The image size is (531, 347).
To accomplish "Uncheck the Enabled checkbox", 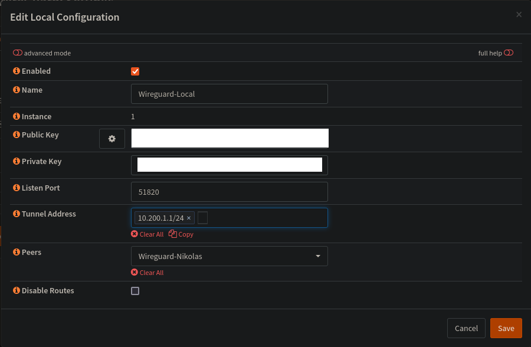I will [x=135, y=71].
